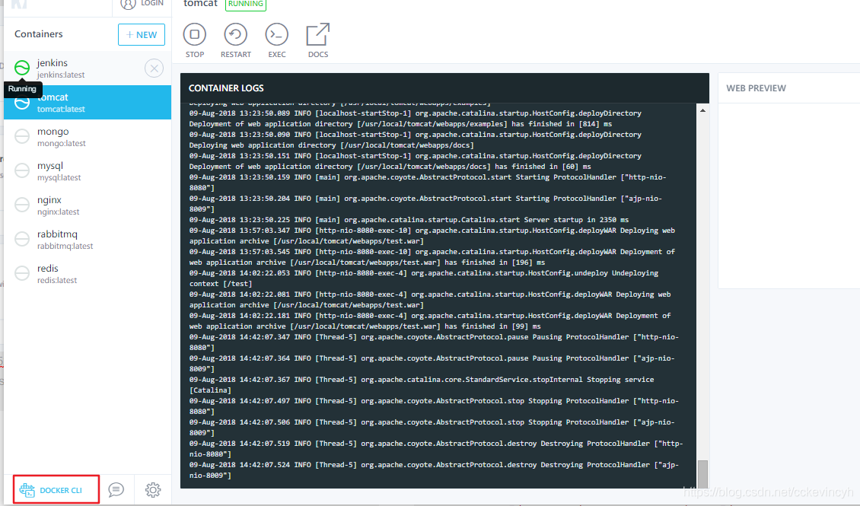Click log line 'Stopping service [Catalina]'
The width and height of the screenshot is (860, 506).
point(421,385)
